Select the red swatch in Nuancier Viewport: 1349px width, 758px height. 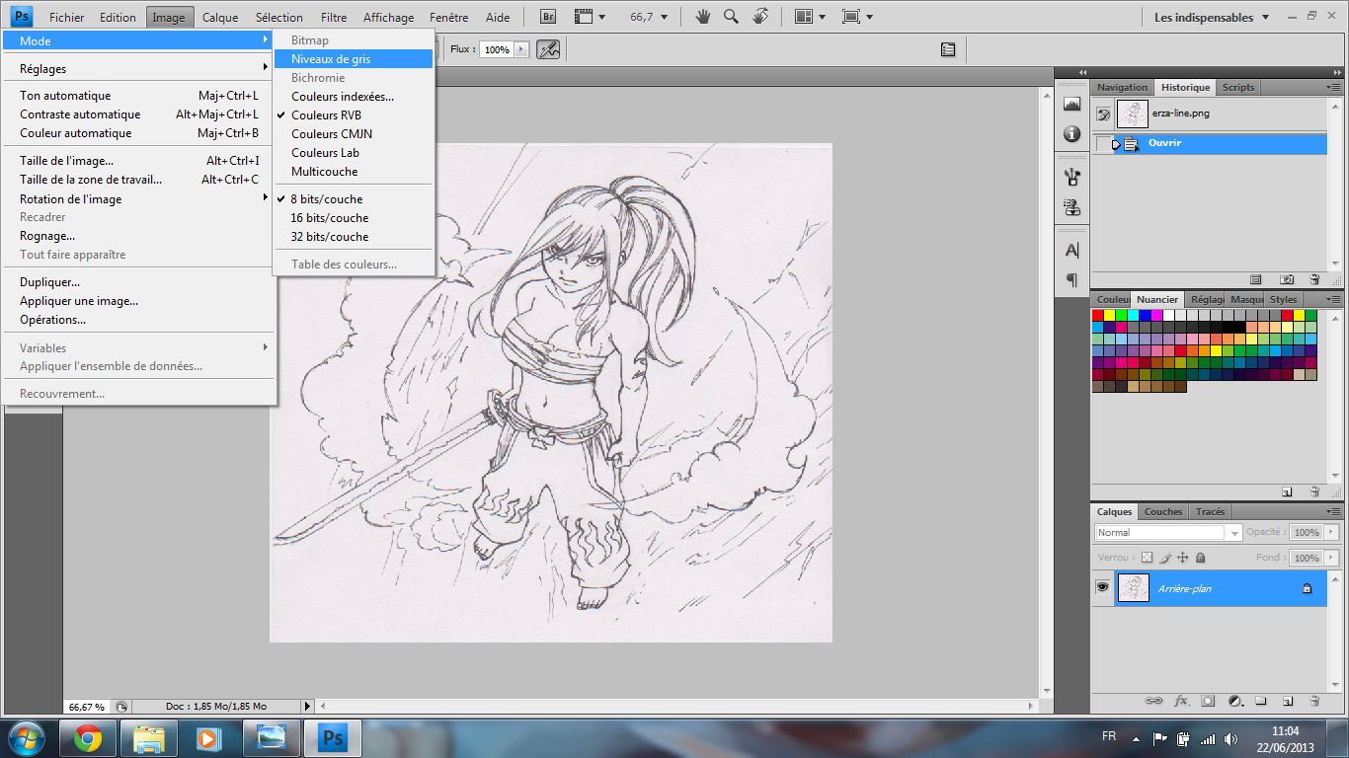click(1097, 315)
